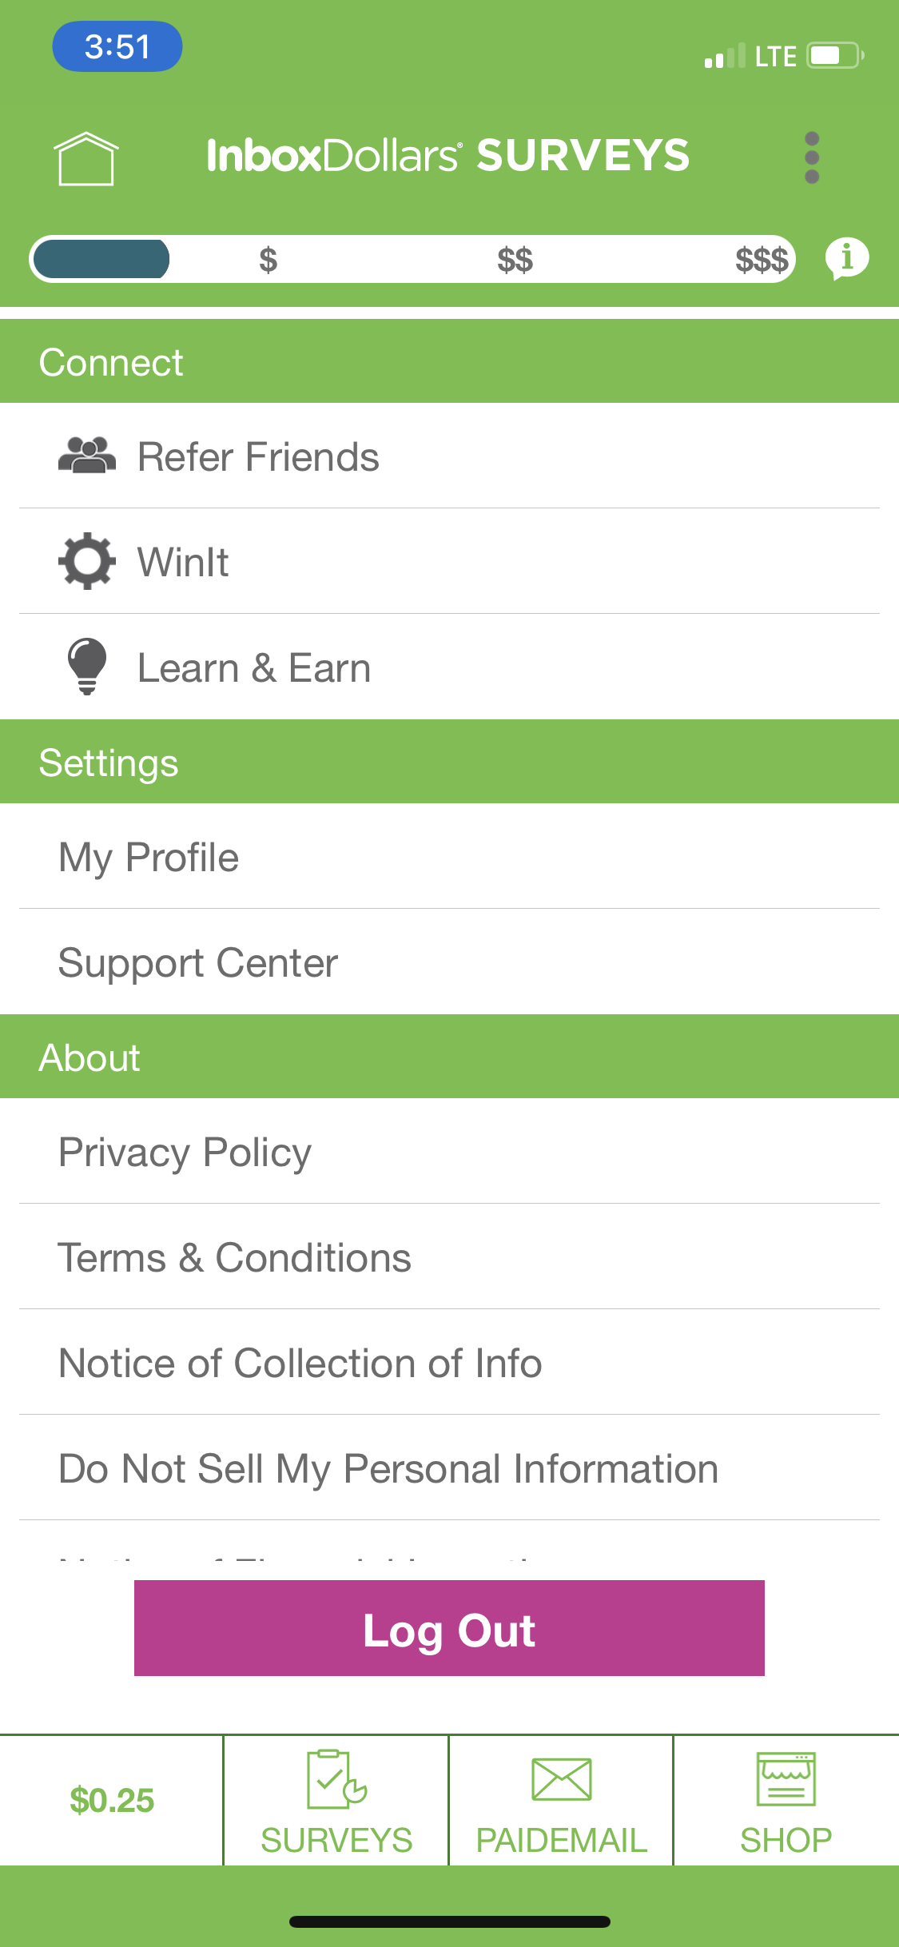
Task: Select Do Not Sell My Personal Information
Action: pyautogui.click(x=388, y=1469)
